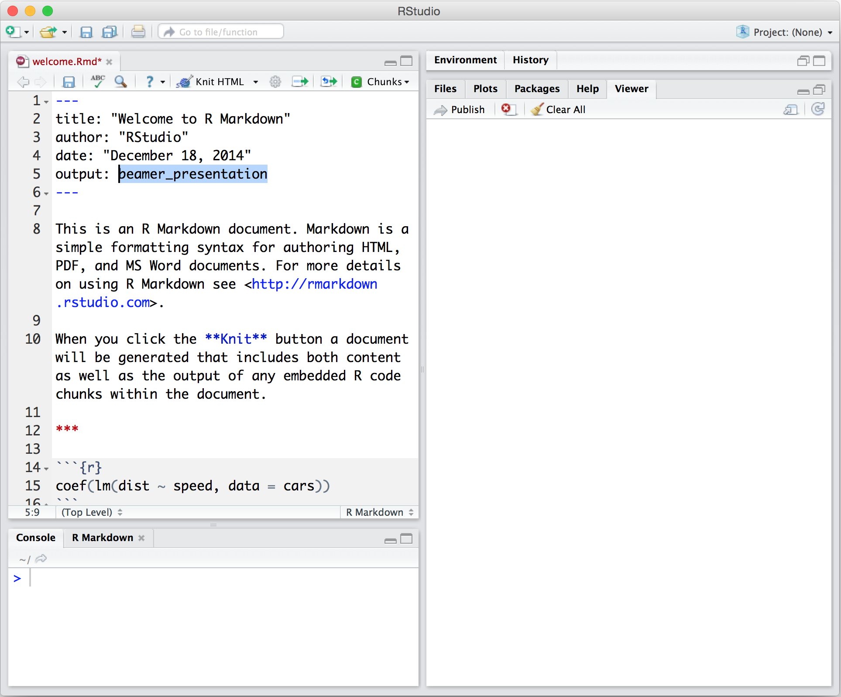Fold the R code chunk at line 14
The image size is (841, 697).
pos(46,469)
